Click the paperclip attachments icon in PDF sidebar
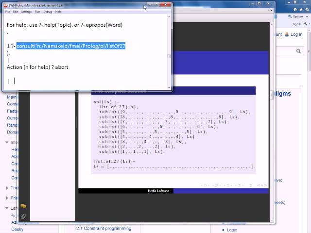Screen dimensions: 311x233 (23, 216)
